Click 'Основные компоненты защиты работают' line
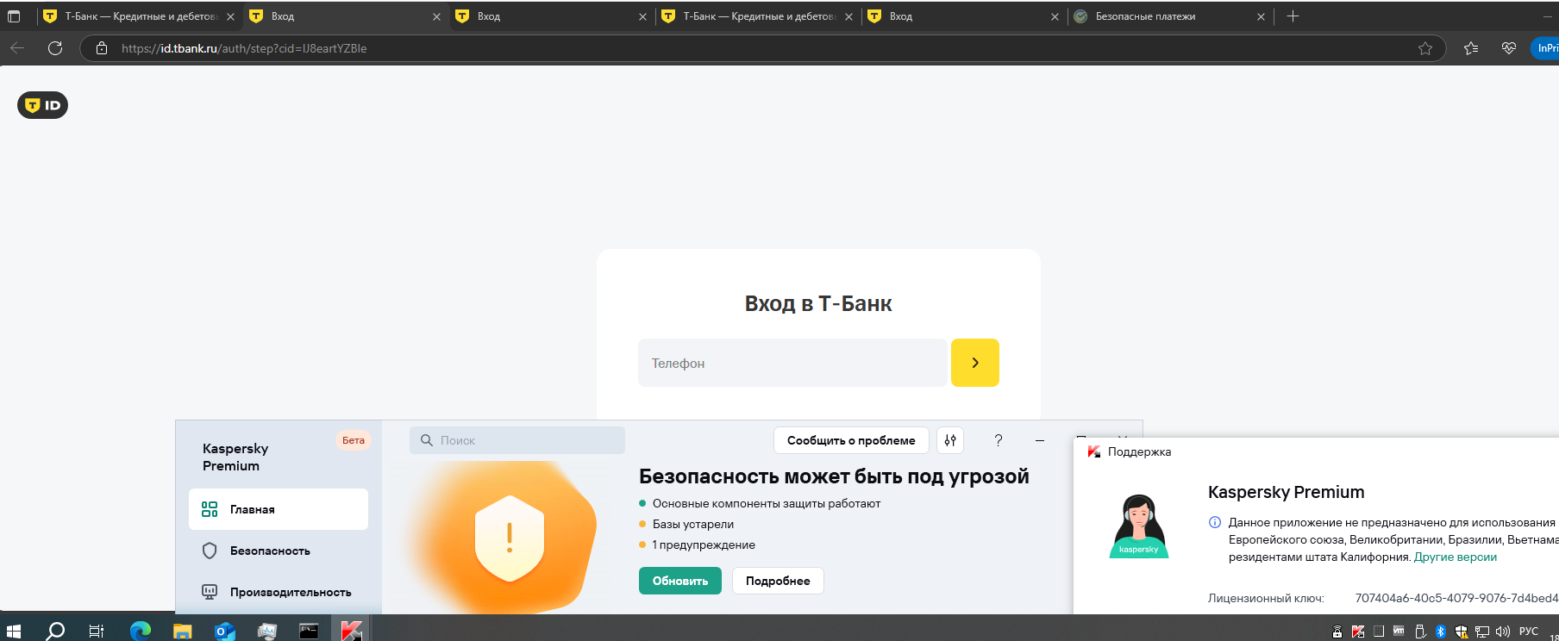 [767, 503]
